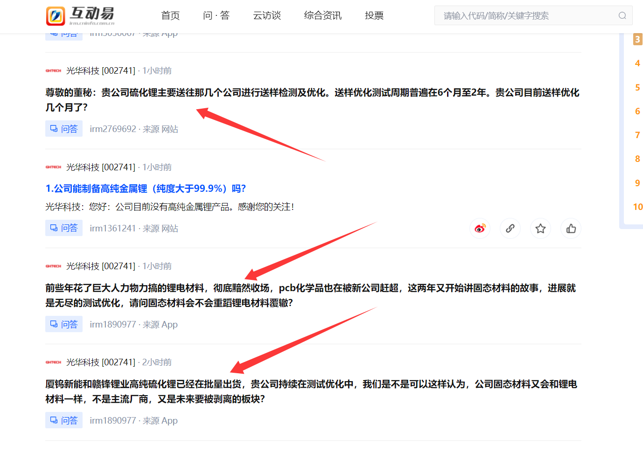The width and height of the screenshot is (643, 453).
Task: Click GHTECH logo on the 锂电材料覆辙 post
Action: (53, 266)
